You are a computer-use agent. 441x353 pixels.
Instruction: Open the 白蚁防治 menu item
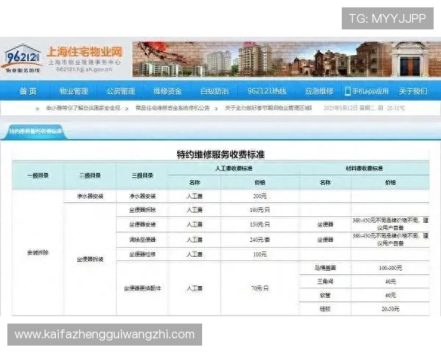[x=215, y=91]
